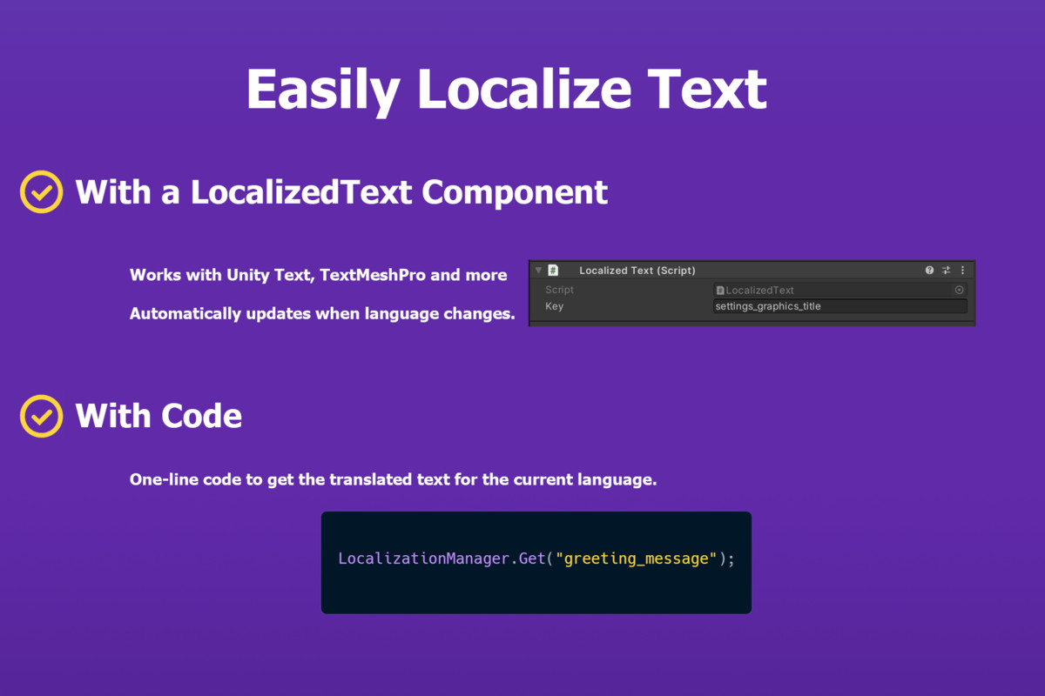Open the component help reference icon
Image resolution: width=1045 pixels, height=696 pixels.
pyautogui.click(x=930, y=271)
